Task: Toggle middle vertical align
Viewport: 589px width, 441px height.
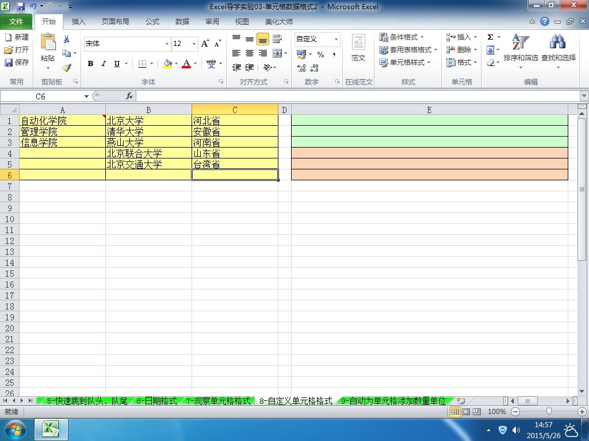Action: click(x=250, y=38)
